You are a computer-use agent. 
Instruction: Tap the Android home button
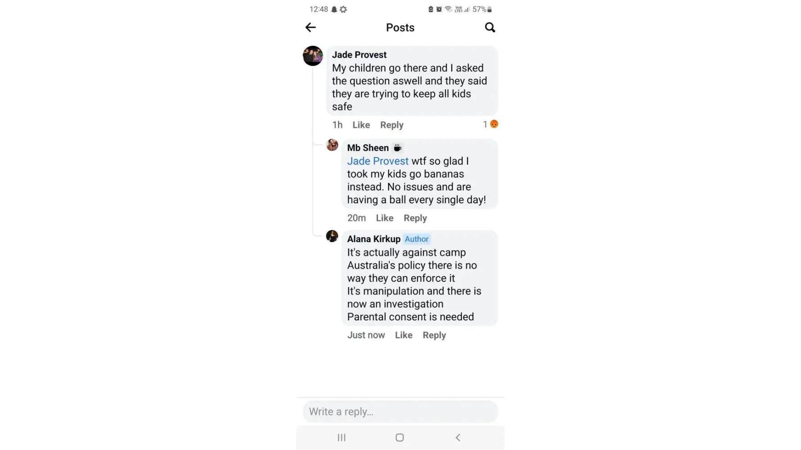[400, 437]
